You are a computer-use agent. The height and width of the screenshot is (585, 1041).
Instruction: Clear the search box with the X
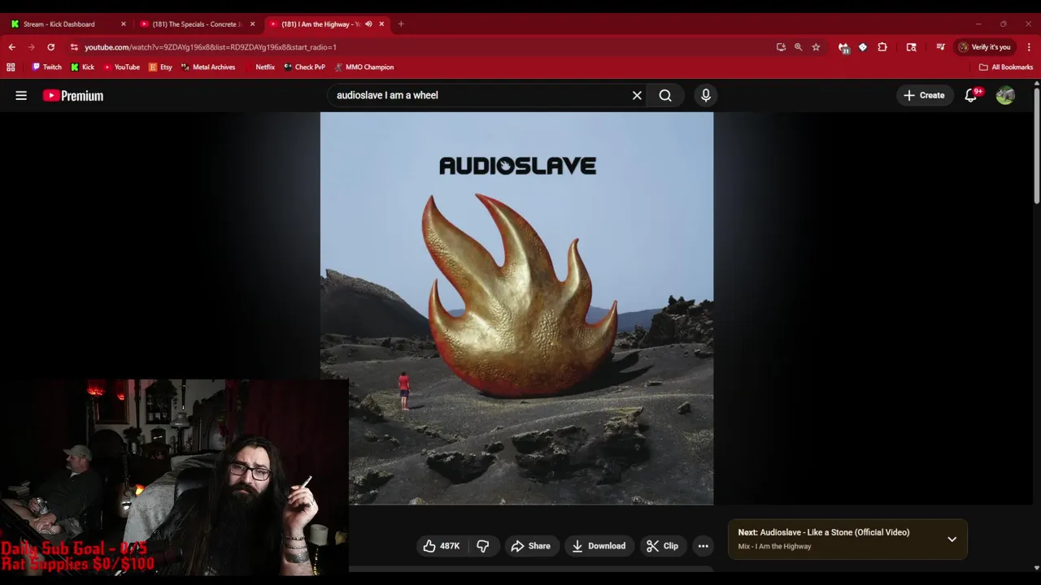click(637, 95)
